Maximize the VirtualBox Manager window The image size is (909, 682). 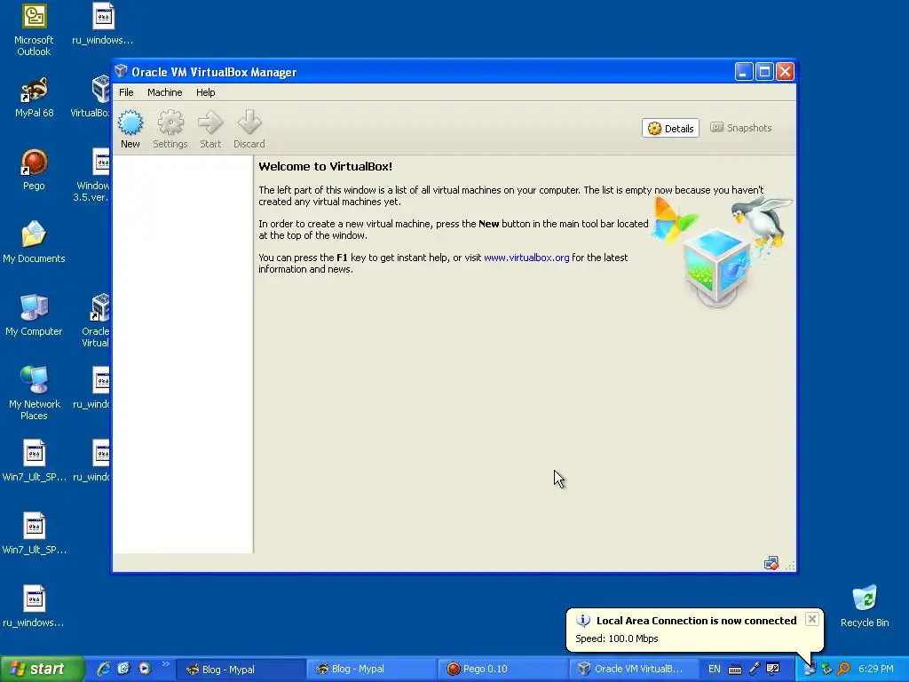pos(764,72)
